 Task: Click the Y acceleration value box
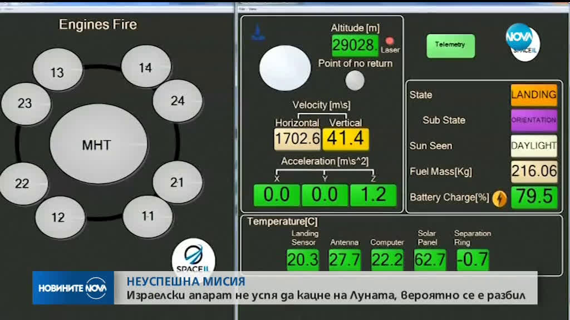coord(325,195)
